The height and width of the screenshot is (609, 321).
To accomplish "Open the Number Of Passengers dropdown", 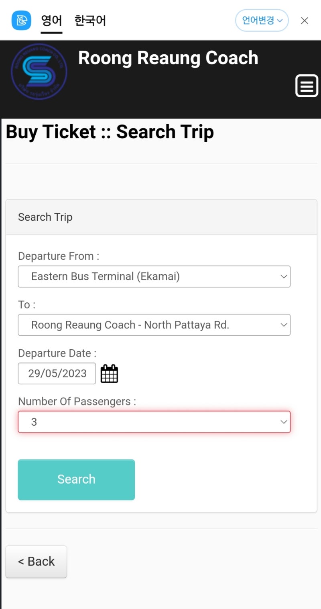I will click(x=154, y=422).
